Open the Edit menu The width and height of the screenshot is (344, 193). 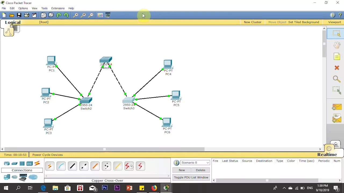click(12, 8)
